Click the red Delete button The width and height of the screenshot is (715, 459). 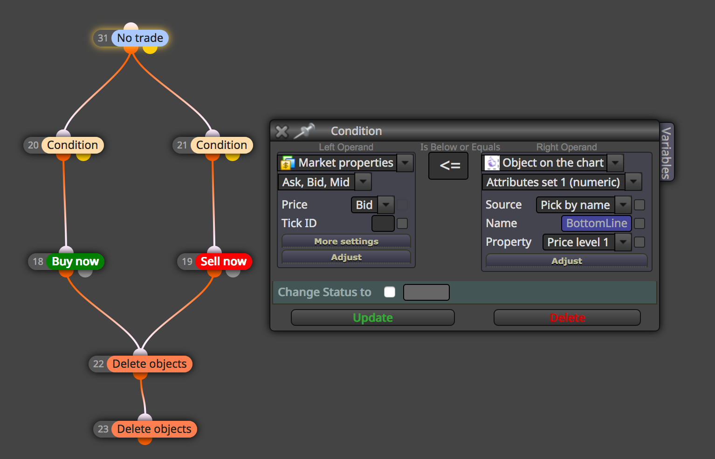point(567,317)
